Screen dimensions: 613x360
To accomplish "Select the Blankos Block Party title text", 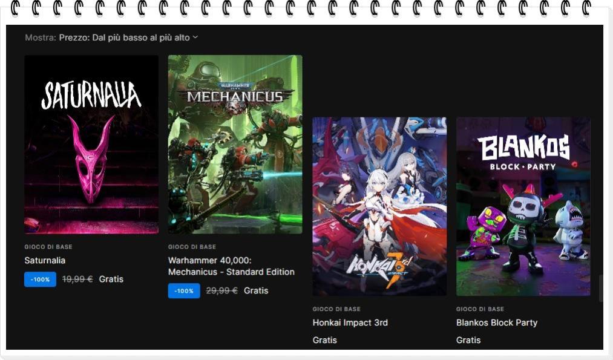I will coord(496,322).
